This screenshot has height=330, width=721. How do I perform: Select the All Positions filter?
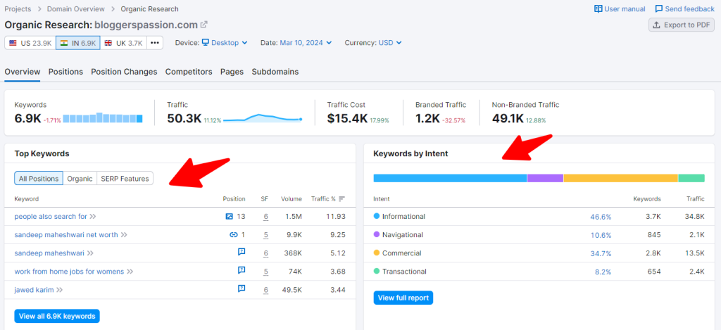pos(39,178)
